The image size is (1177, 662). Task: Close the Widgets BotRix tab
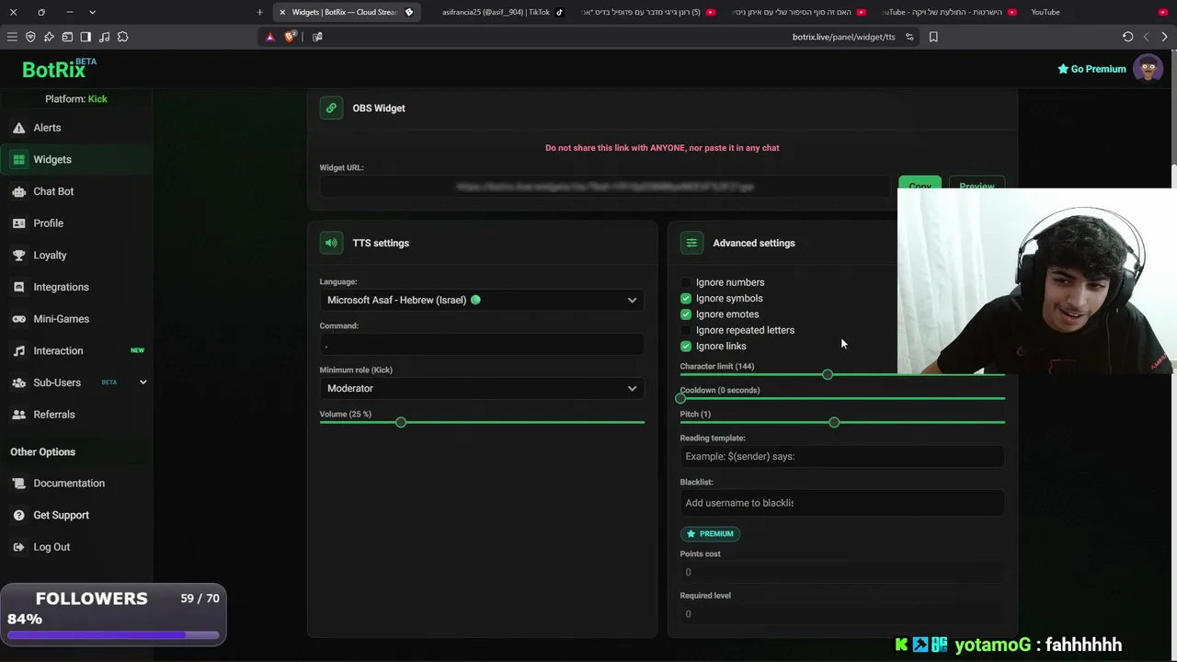click(x=282, y=12)
